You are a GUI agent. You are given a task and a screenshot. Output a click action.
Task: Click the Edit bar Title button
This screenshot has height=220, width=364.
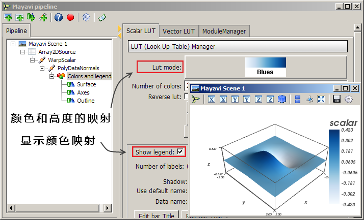click(x=156, y=215)
